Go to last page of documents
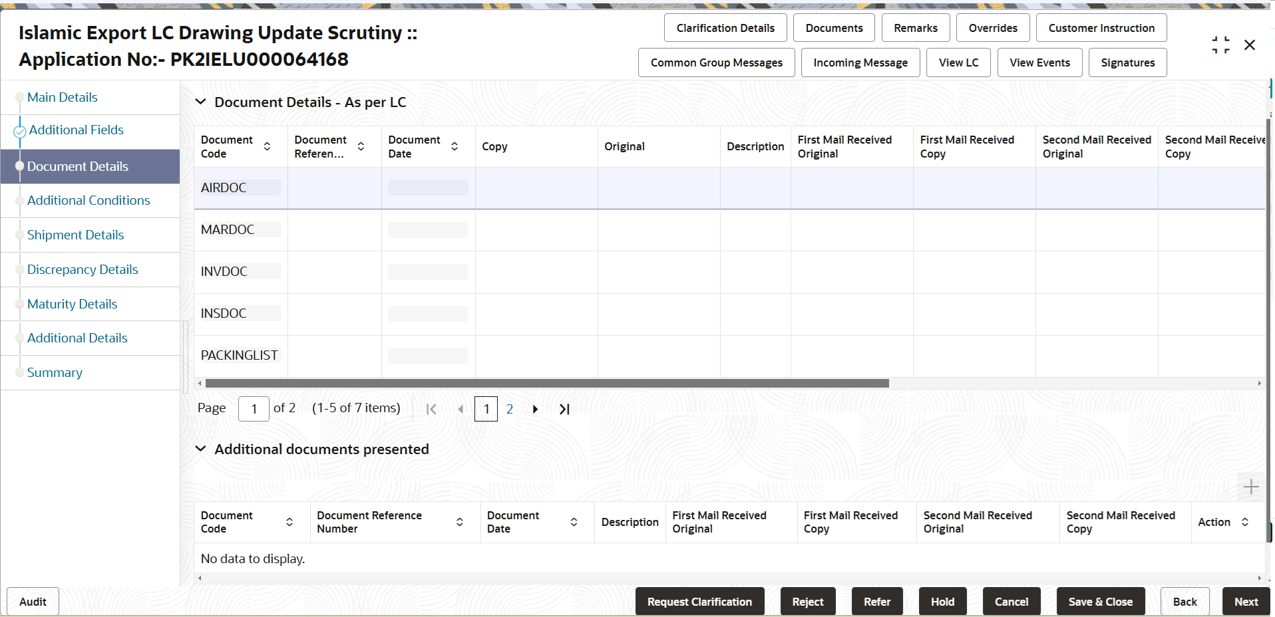Screen dimensions: 1275x617 564,409
